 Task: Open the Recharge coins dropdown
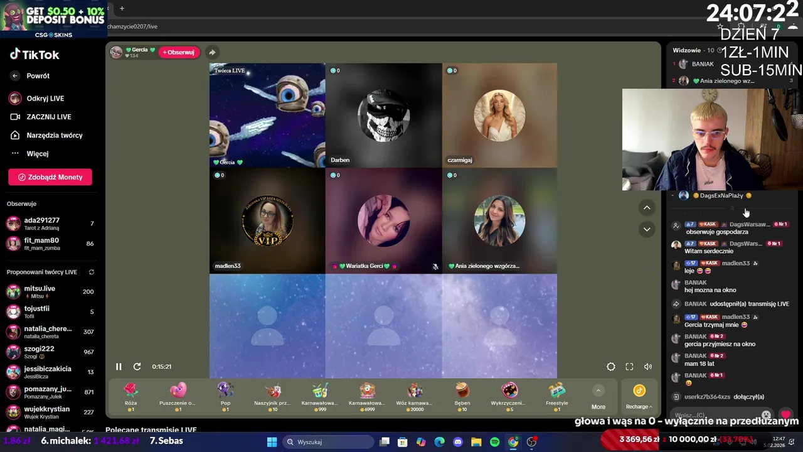point(639,398)
